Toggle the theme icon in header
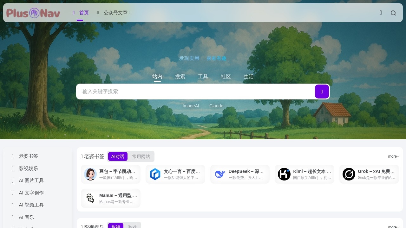Viewport: 406px width, 228px height. tap(381, 13)
